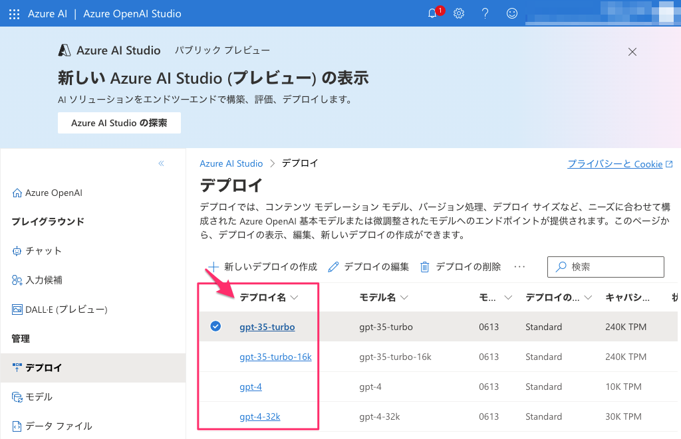Open help question mark icon
681x439 pixels.
(x=485, y=13)
